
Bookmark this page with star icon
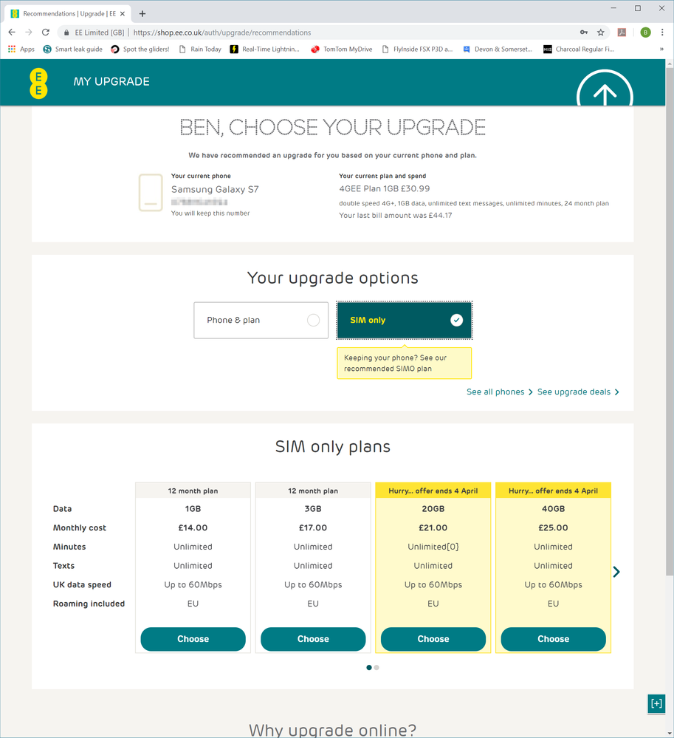coord(601,33)
